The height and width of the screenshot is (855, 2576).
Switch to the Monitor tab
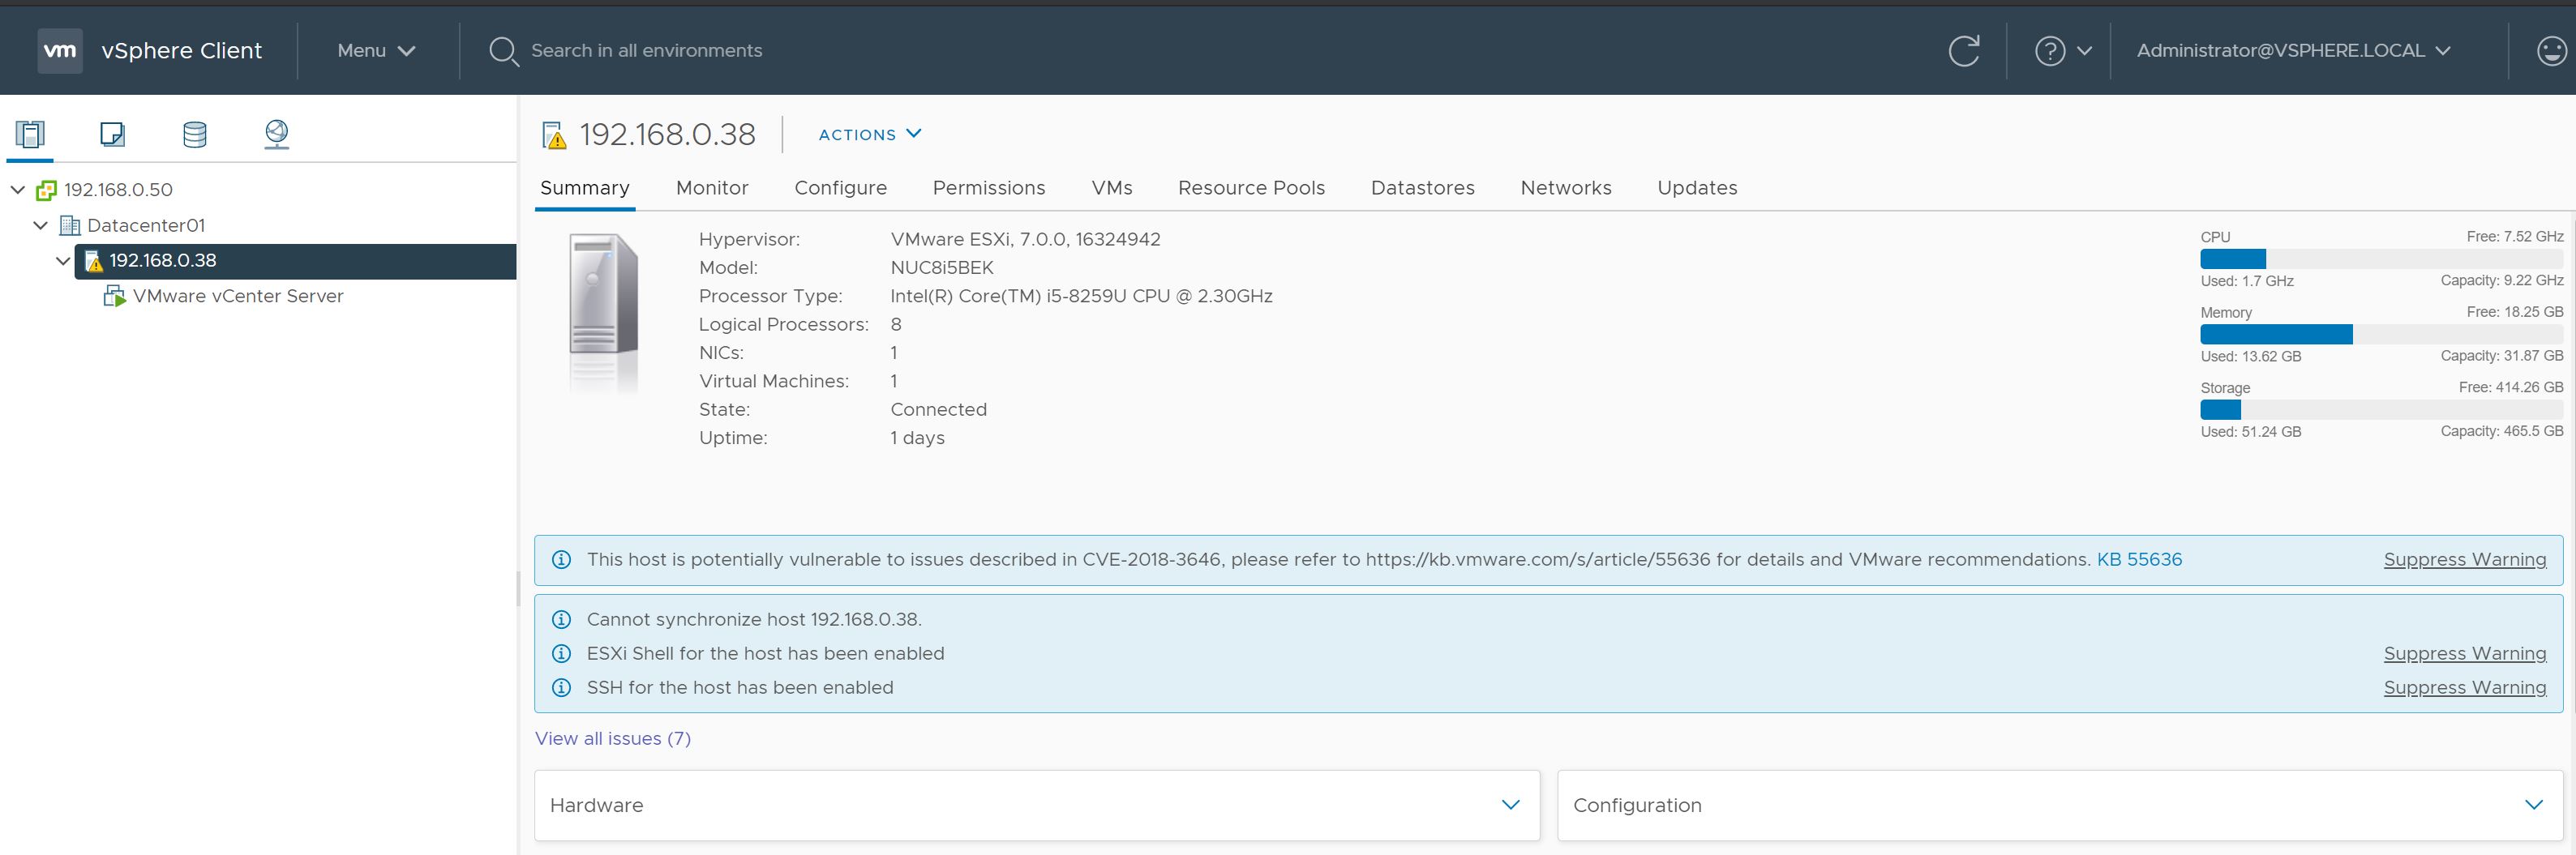pyautogui.click(x=712, y=188)
